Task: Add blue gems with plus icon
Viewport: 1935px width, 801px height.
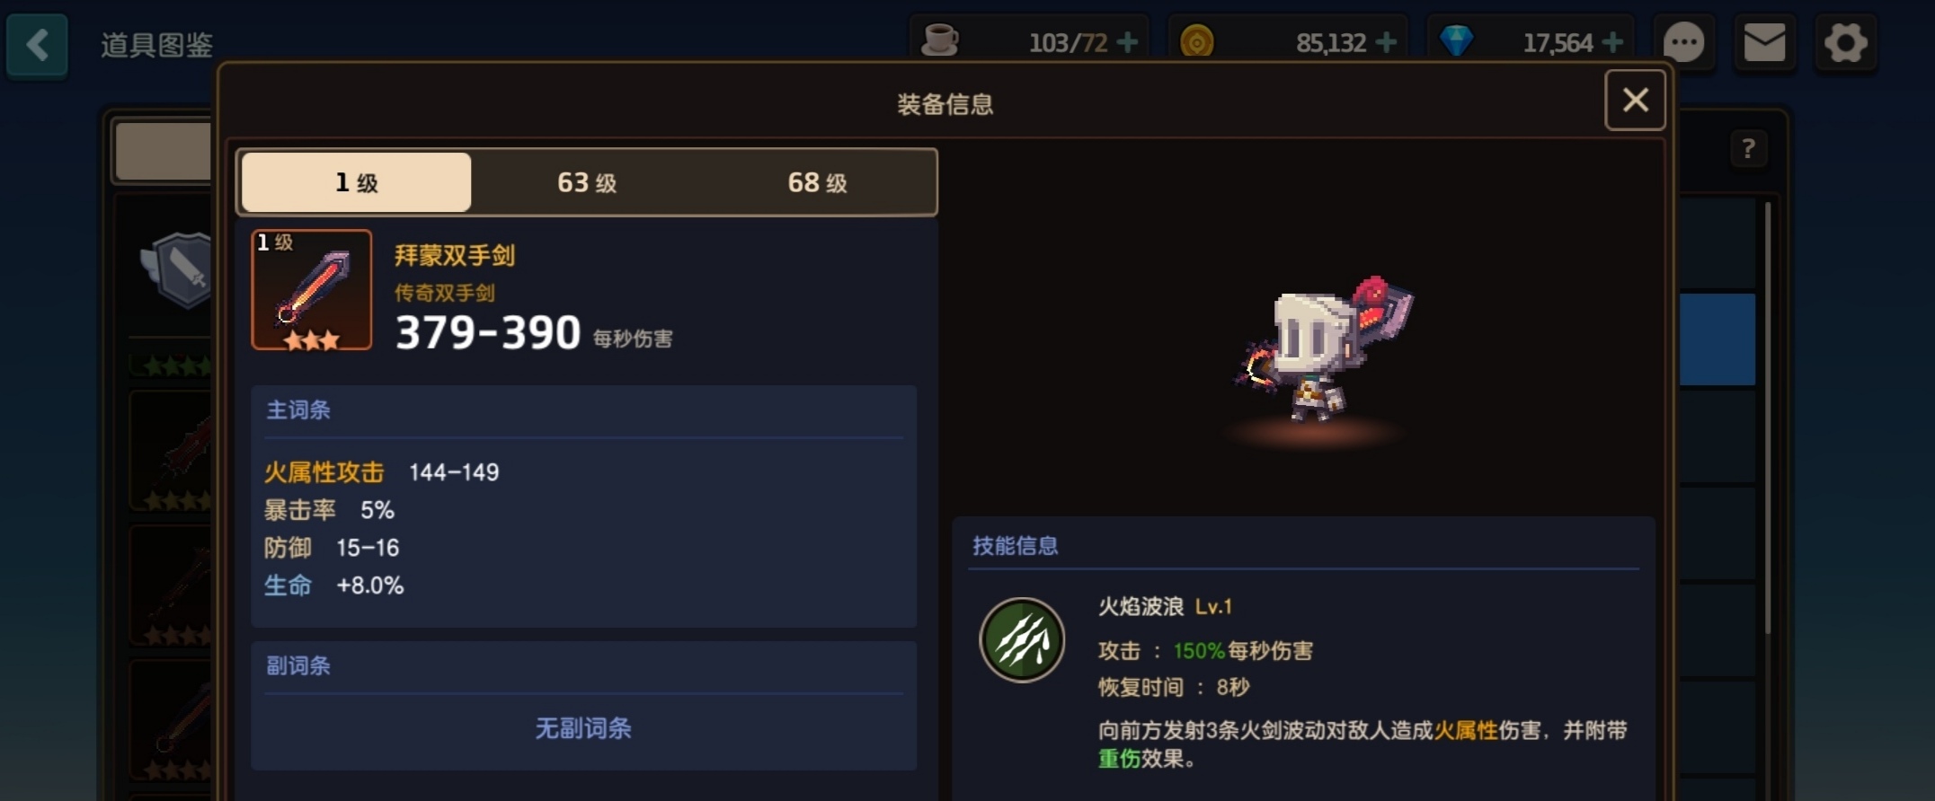Action: tap(1612, 42)
